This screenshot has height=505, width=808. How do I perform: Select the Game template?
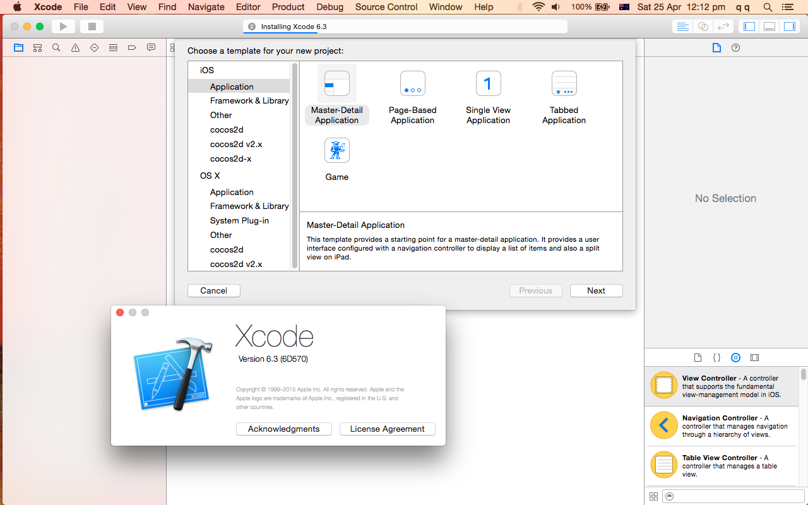pos(337,160)
